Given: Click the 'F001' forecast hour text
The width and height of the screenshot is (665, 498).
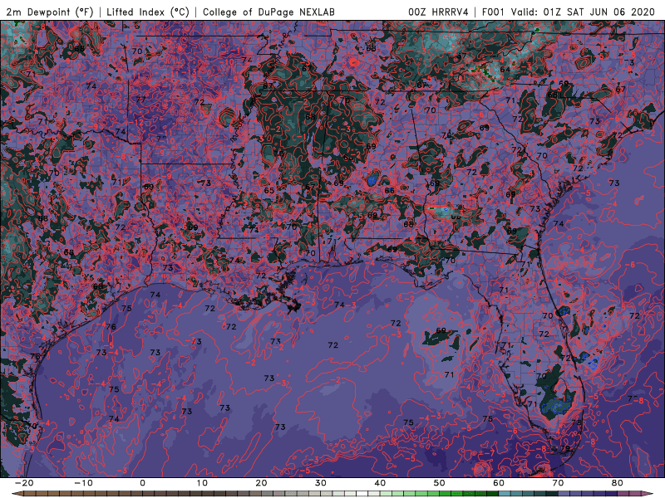Looking at the screenshot, I should tap(493, 12).
